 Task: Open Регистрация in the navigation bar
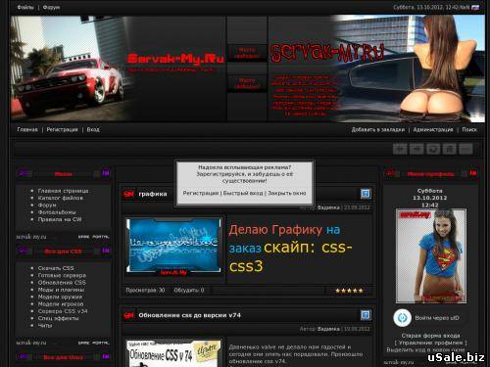[x=62, y=129]
